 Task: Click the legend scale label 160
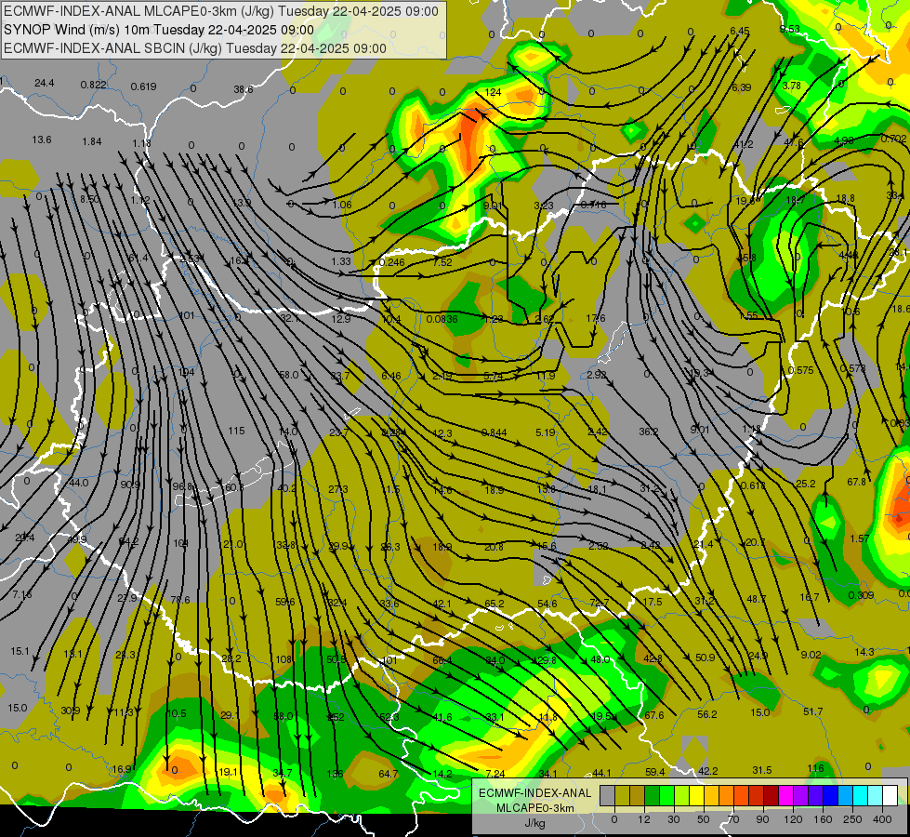point(823,819)
